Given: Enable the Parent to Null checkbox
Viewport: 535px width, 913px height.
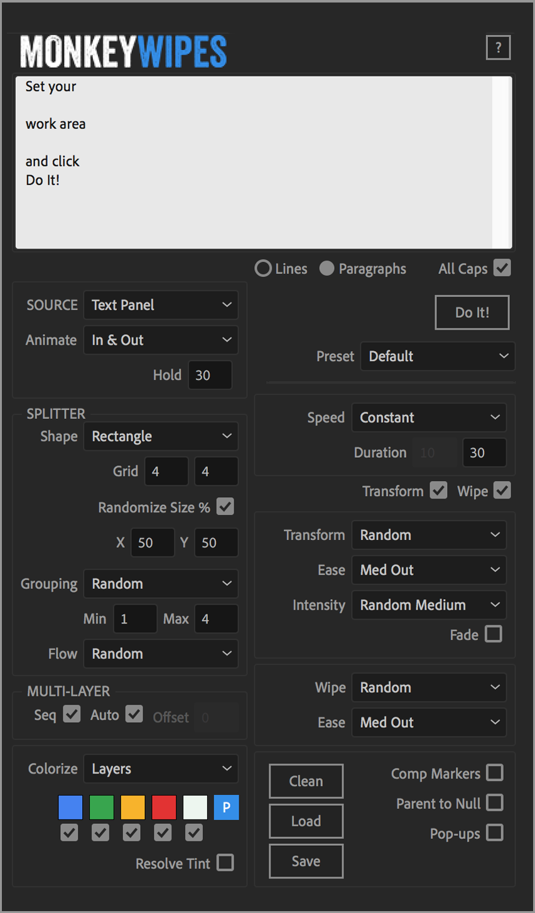Looking at the screenshot, I should coord(495,802).
